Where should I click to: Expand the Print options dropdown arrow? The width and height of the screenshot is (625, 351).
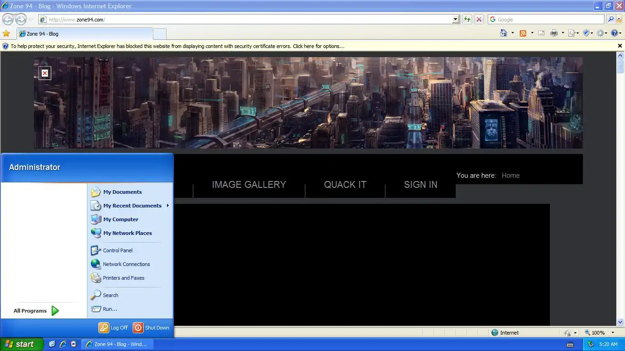(x=563, y=33)
